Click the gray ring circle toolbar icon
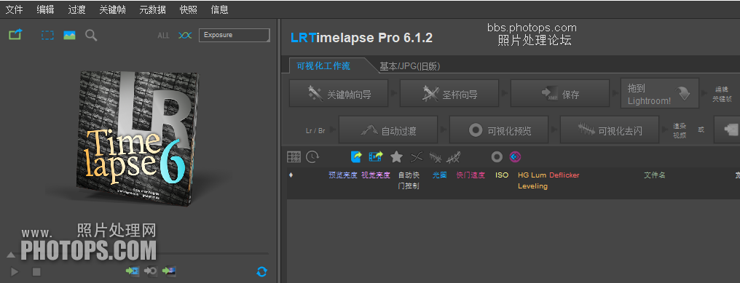Screen dimensions: 740x283 click(497, 156)
